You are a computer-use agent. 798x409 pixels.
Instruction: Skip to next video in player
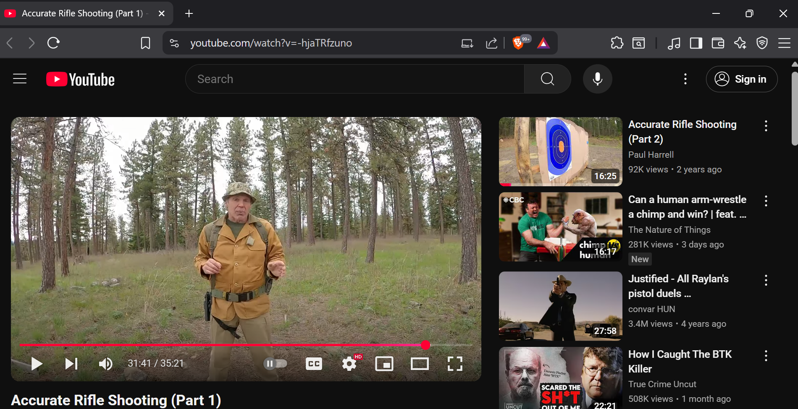71,364
